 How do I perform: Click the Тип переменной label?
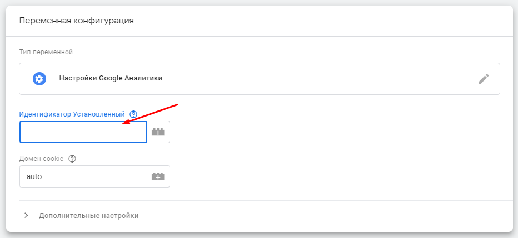pos(46,52)
